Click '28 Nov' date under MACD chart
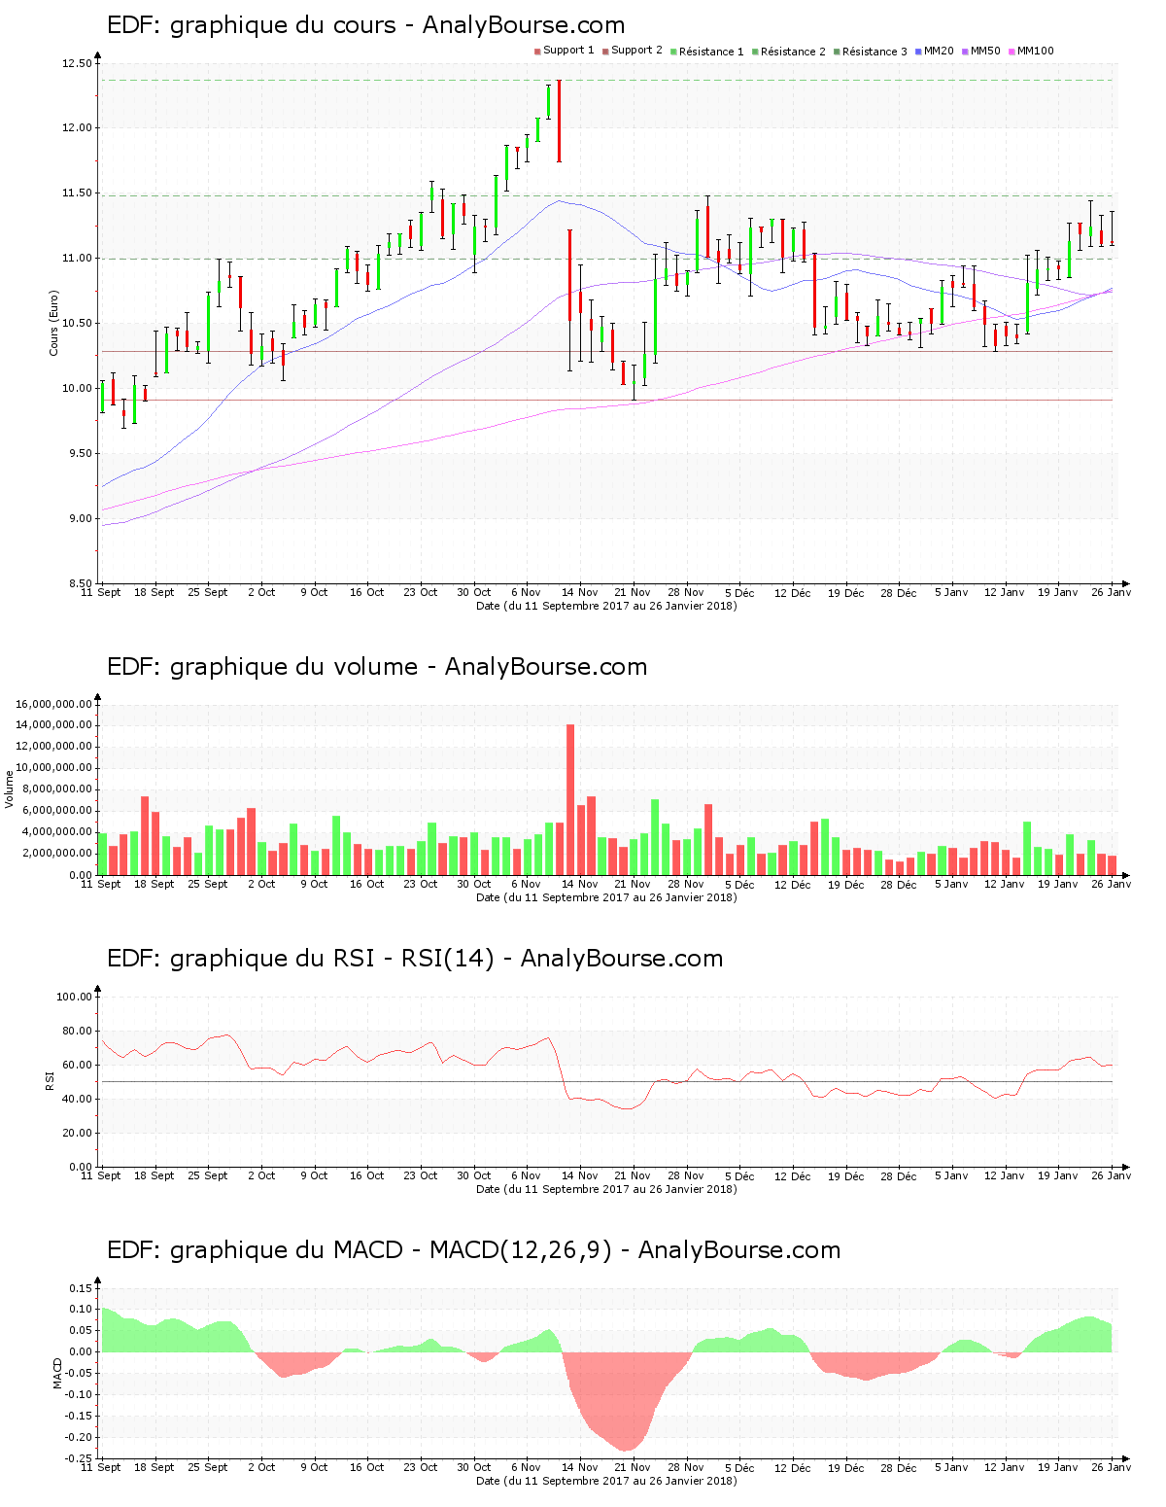 coord(686,1467)
